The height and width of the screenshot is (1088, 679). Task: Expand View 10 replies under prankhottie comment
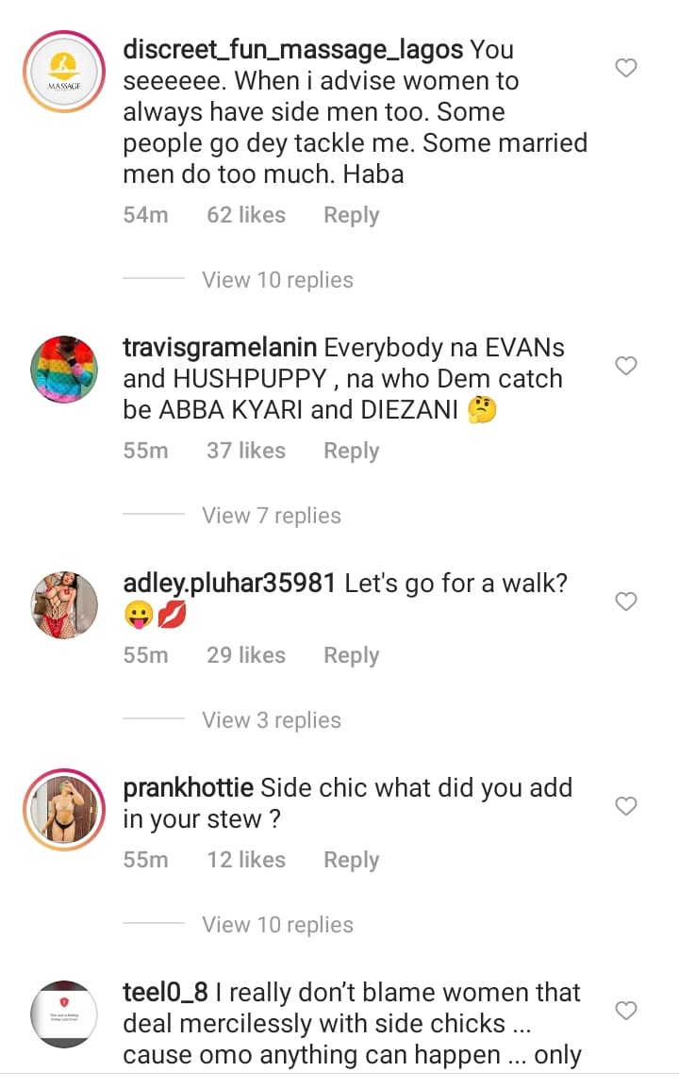click(x=277, y=925)
